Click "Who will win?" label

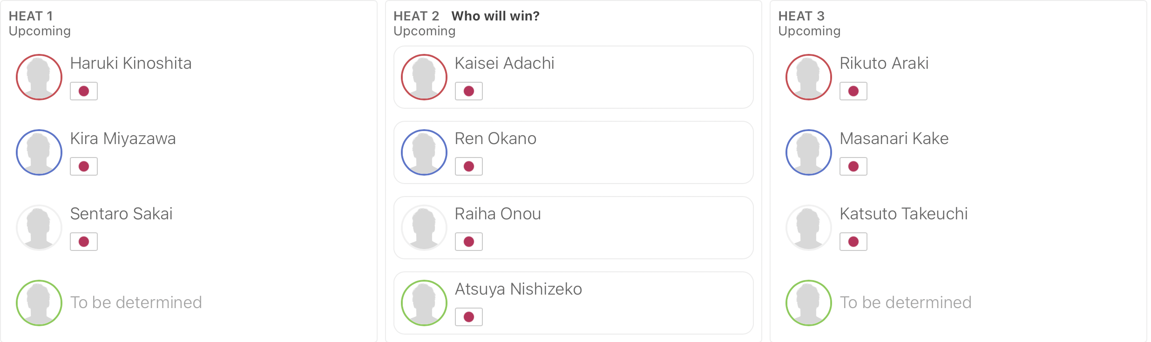coord(495,16)
